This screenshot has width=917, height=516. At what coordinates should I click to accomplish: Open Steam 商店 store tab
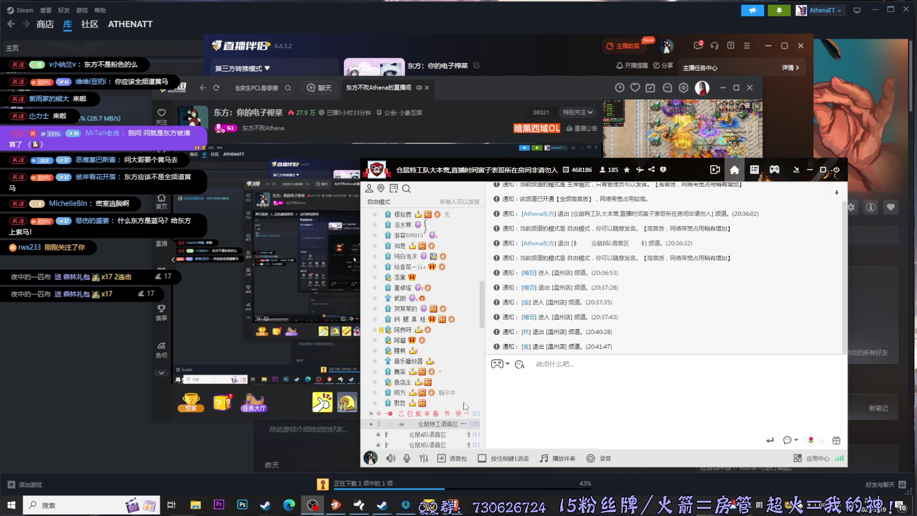click(x=45, y=24)
